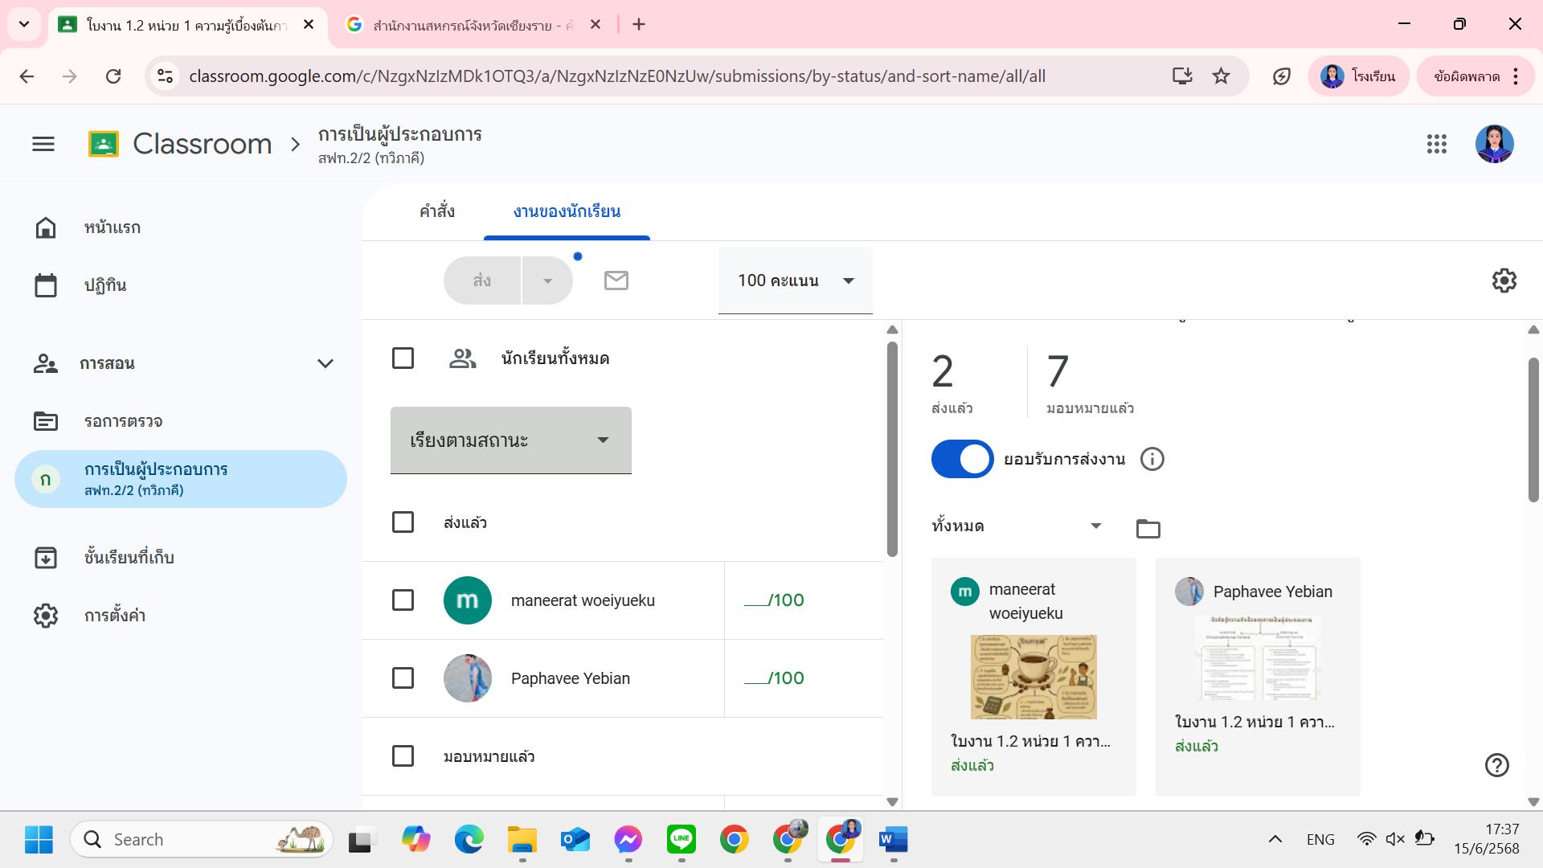
Task: Open the Windows Start menu
Action: [39, 840]
